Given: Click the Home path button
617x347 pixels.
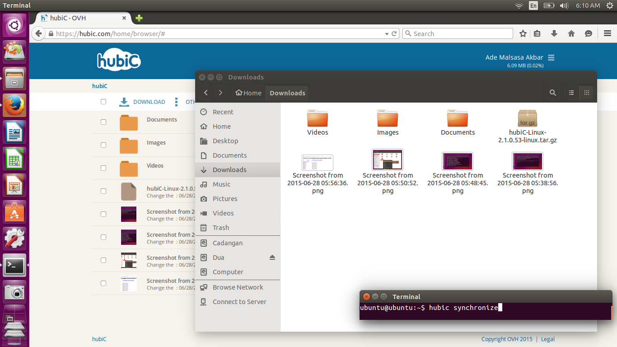Looking at the screenshot, I should pos(249,93).
